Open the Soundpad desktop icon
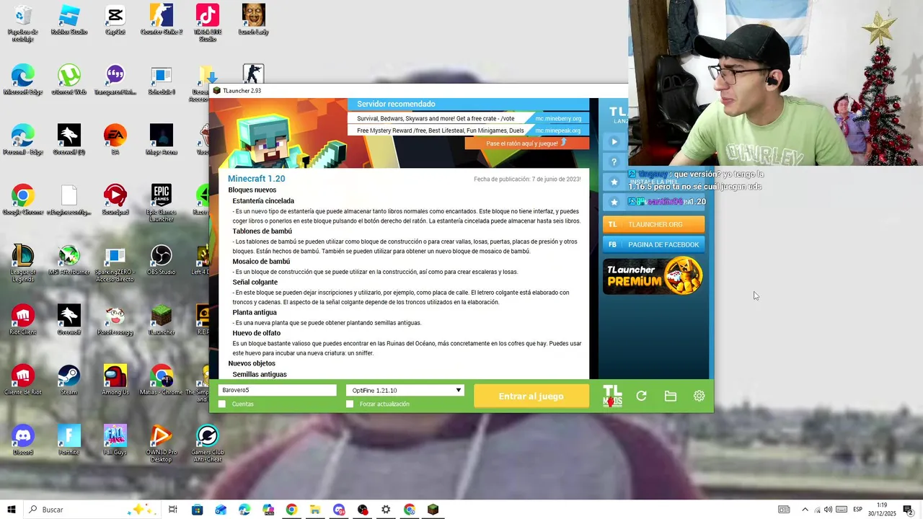This screenshot has width=923, height=519. click(x=115, y=200)
